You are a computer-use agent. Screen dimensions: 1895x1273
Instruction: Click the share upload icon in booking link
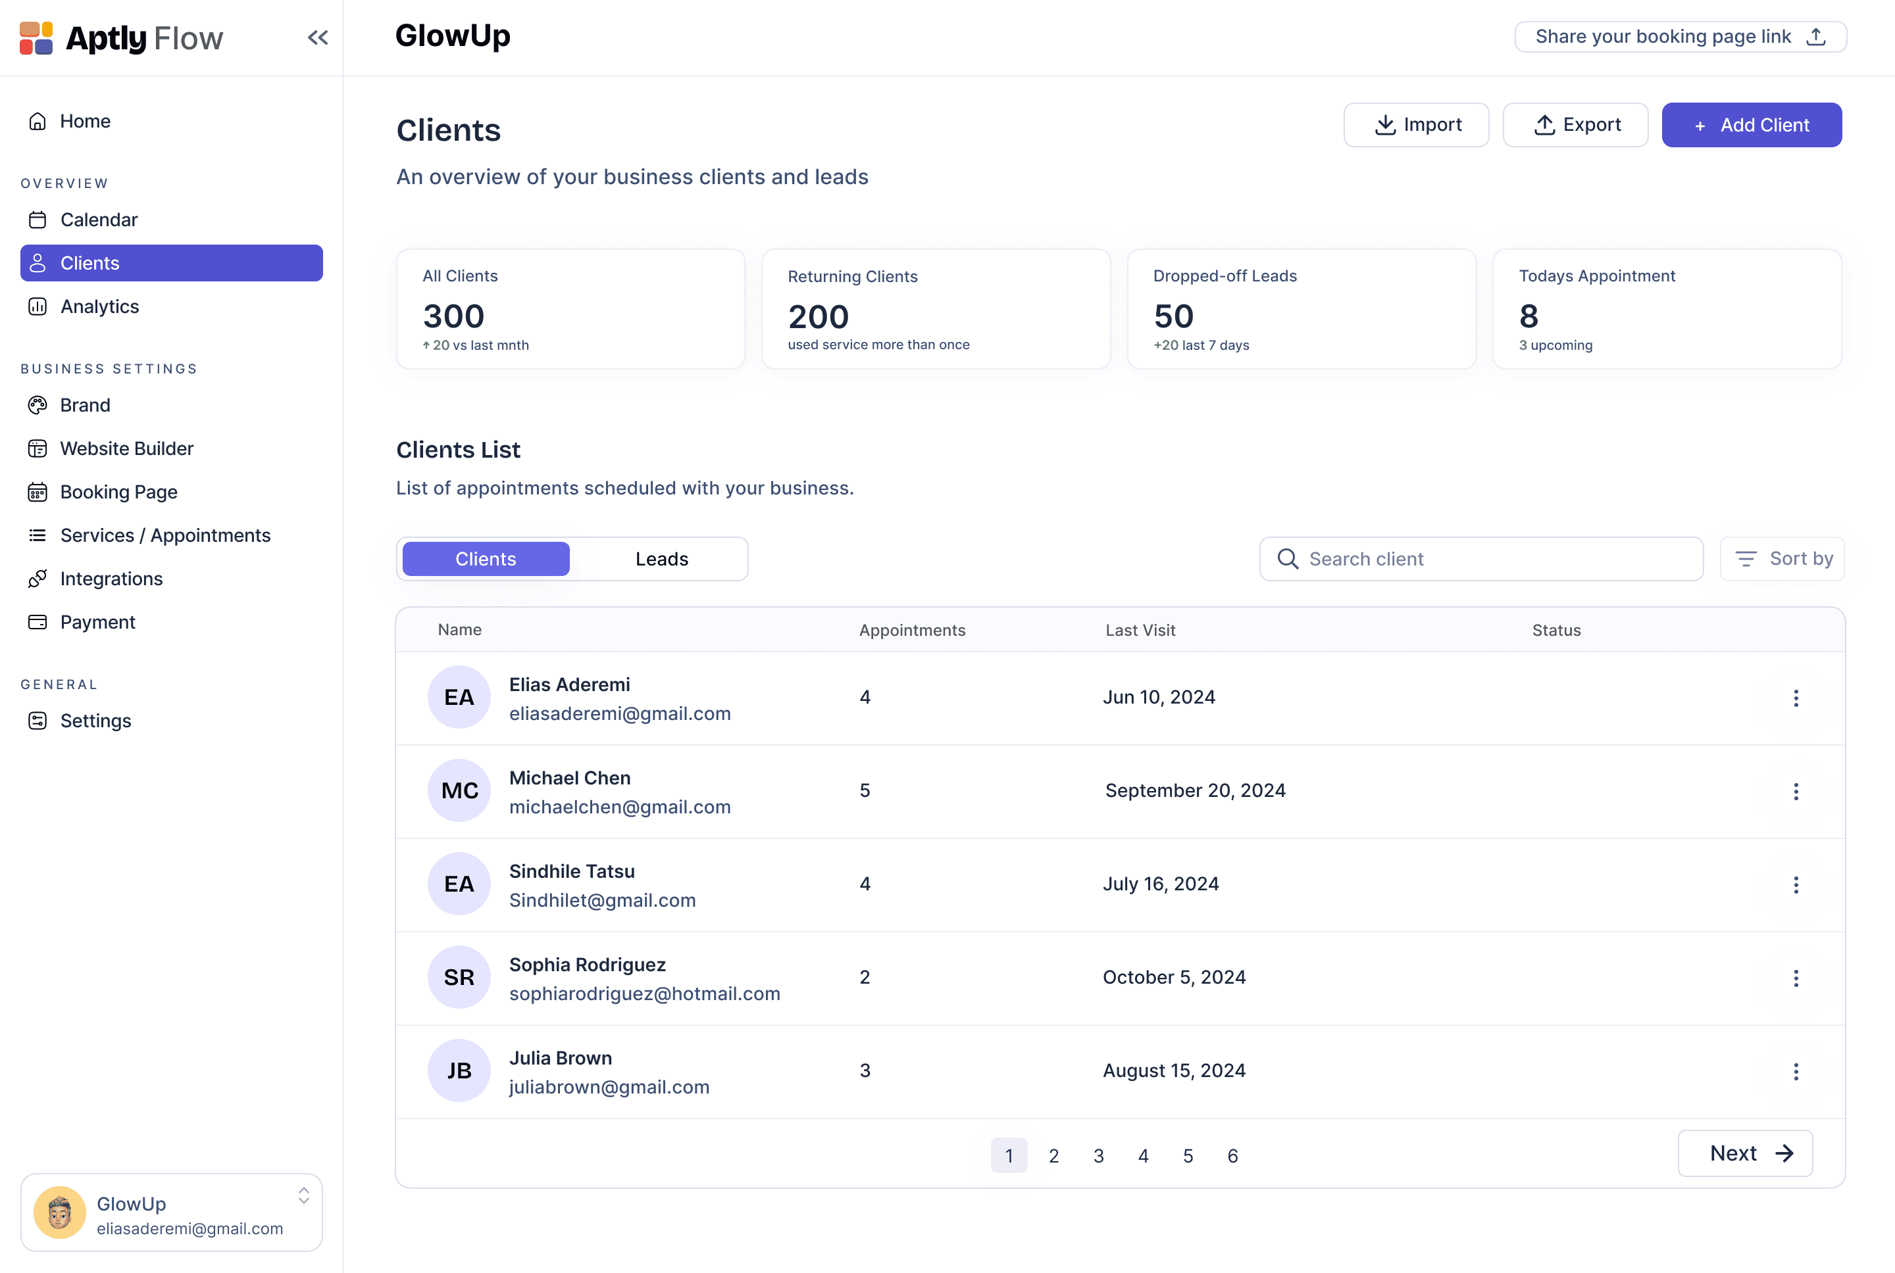point(1816,37)
